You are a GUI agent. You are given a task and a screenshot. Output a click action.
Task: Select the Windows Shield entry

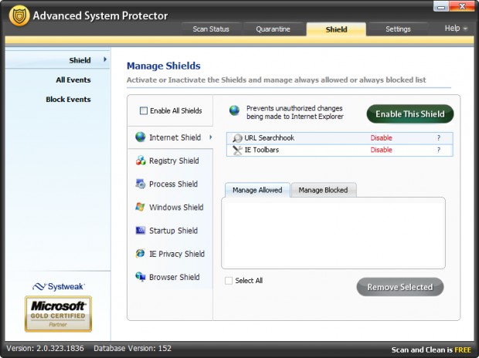(x=171, y=207)
